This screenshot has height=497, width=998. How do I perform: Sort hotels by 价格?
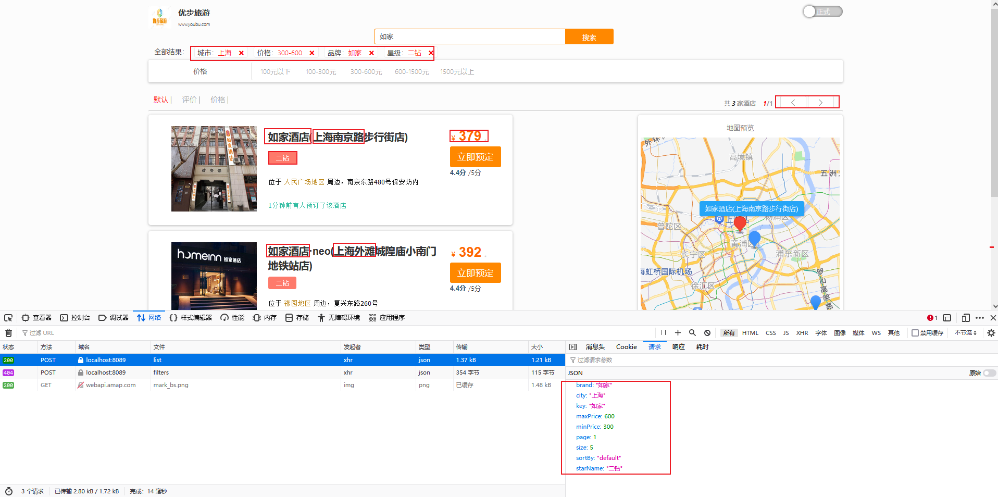(218, 100)
